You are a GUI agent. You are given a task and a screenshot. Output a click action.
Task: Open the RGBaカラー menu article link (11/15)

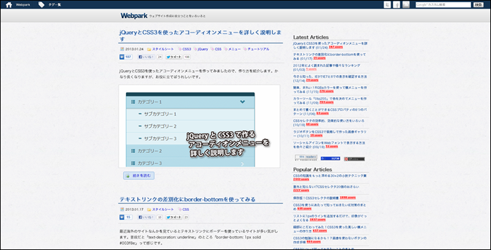coord(330,89)
